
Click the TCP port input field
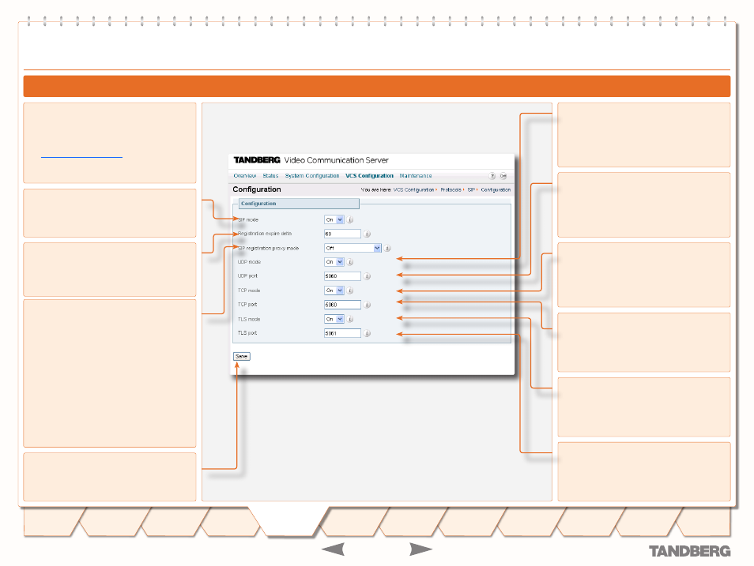(342, 305)
